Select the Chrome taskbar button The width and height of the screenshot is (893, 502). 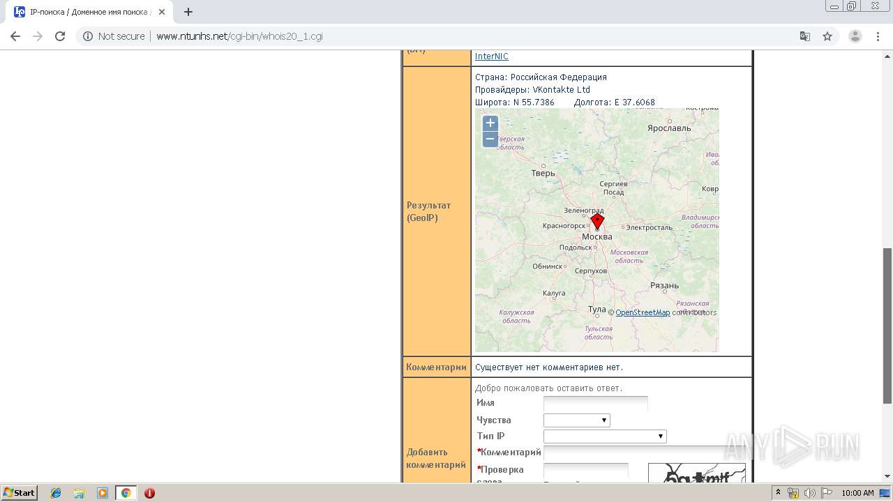pyautogui.click(x=126, y=493)
